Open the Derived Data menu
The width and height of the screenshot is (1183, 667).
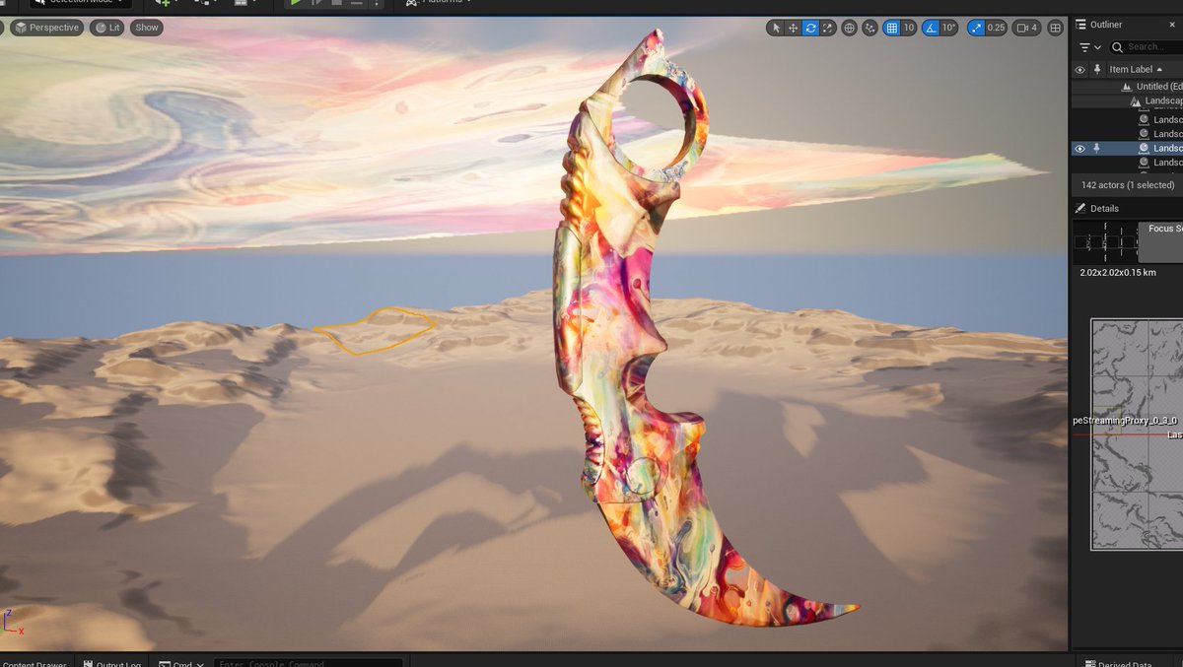click(1117, 662)
